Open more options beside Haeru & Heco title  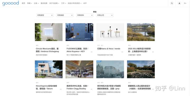tap(122, 52)
